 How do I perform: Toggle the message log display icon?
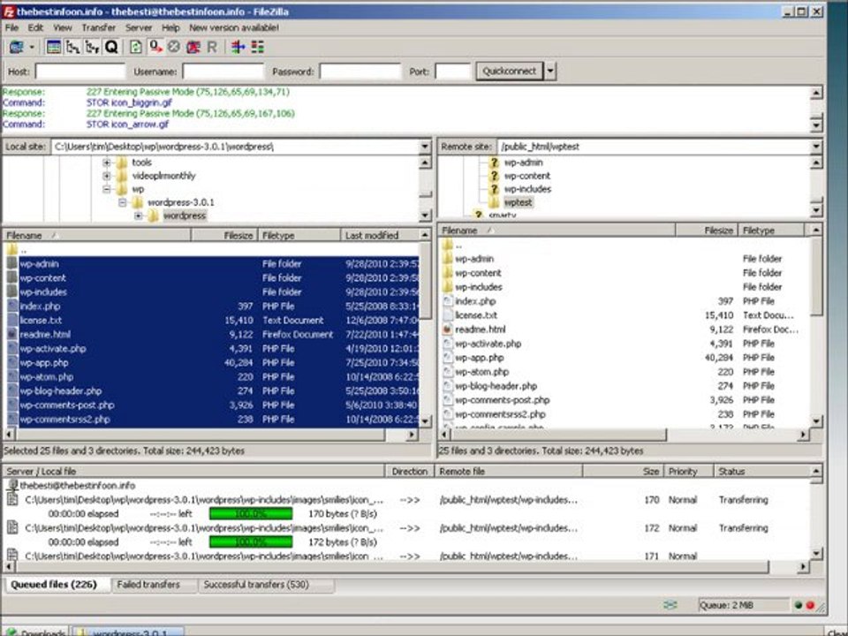[54, 47]
